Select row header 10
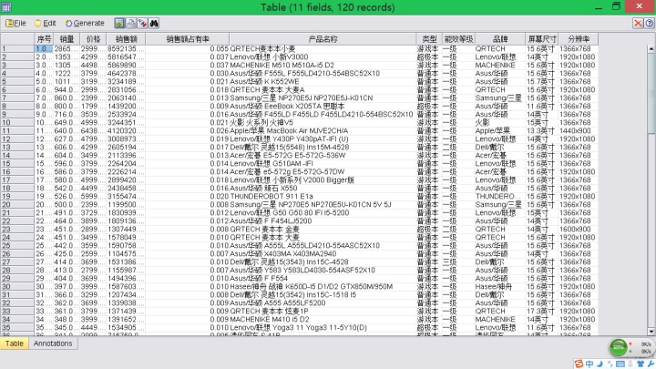This screenshot has width=656, height=369. (17, 123)
